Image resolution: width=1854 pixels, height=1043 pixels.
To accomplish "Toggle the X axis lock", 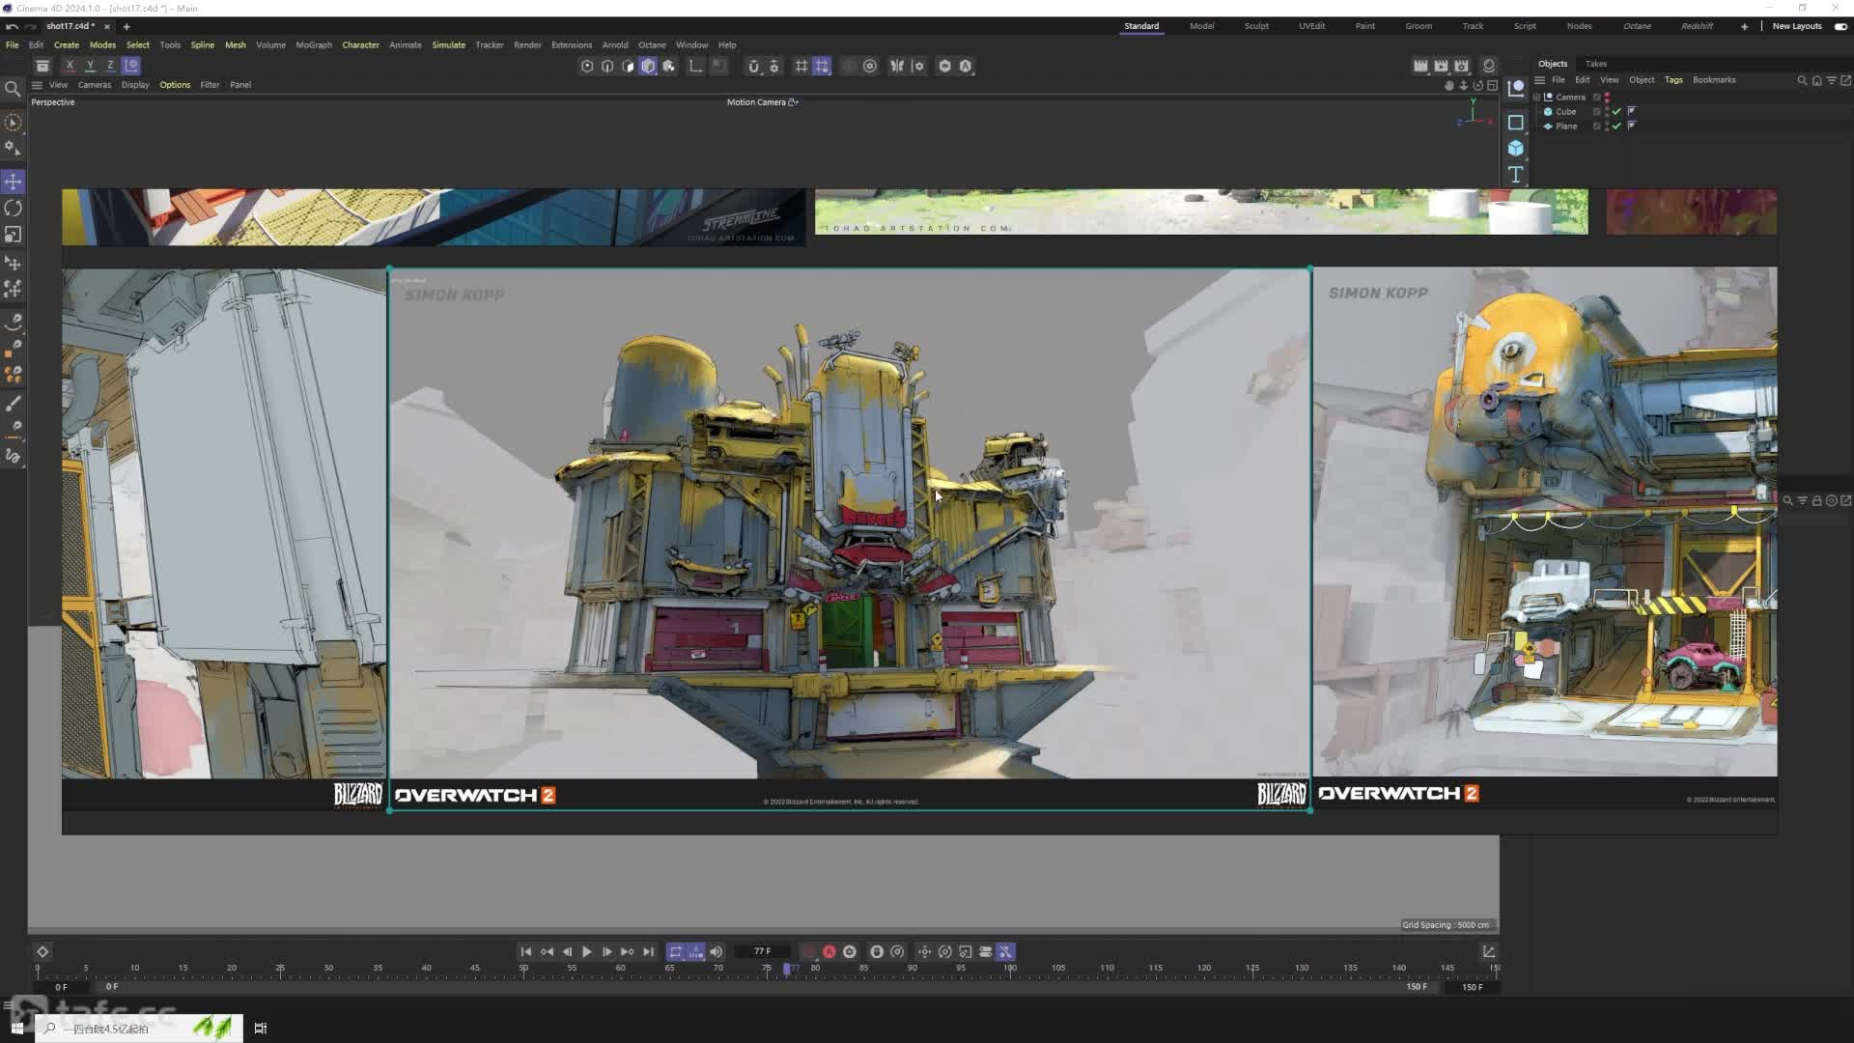I will tap(70, 66).
